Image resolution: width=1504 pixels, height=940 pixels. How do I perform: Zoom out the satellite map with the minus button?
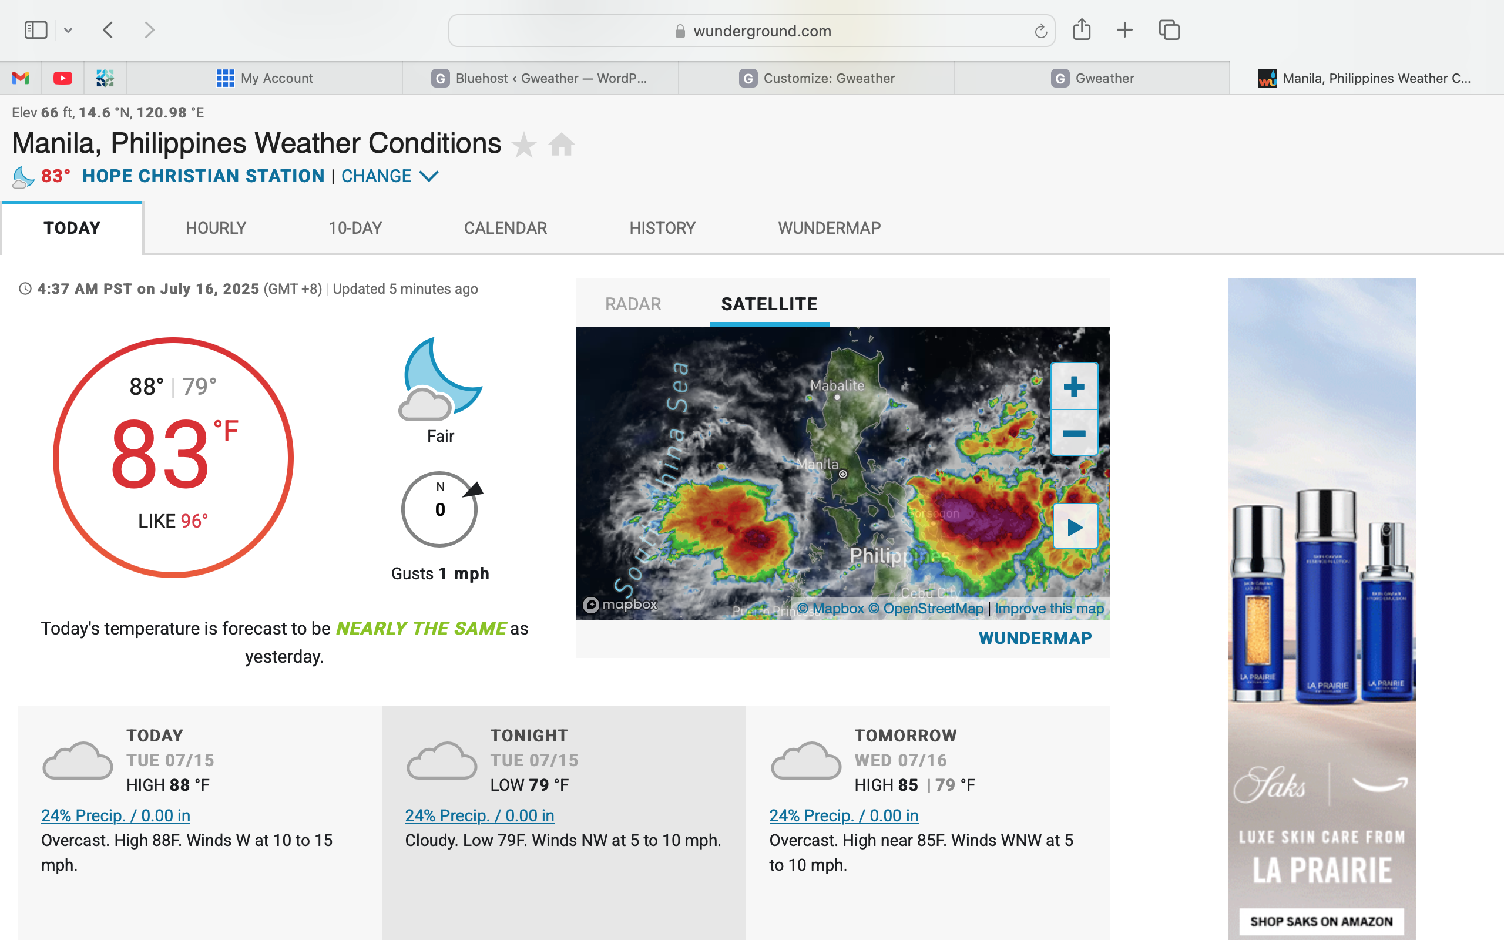[1074, 434]
